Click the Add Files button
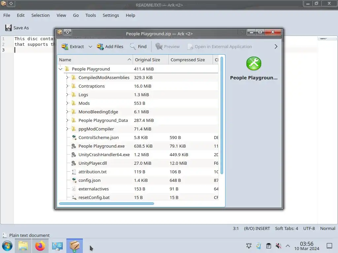 110,46
